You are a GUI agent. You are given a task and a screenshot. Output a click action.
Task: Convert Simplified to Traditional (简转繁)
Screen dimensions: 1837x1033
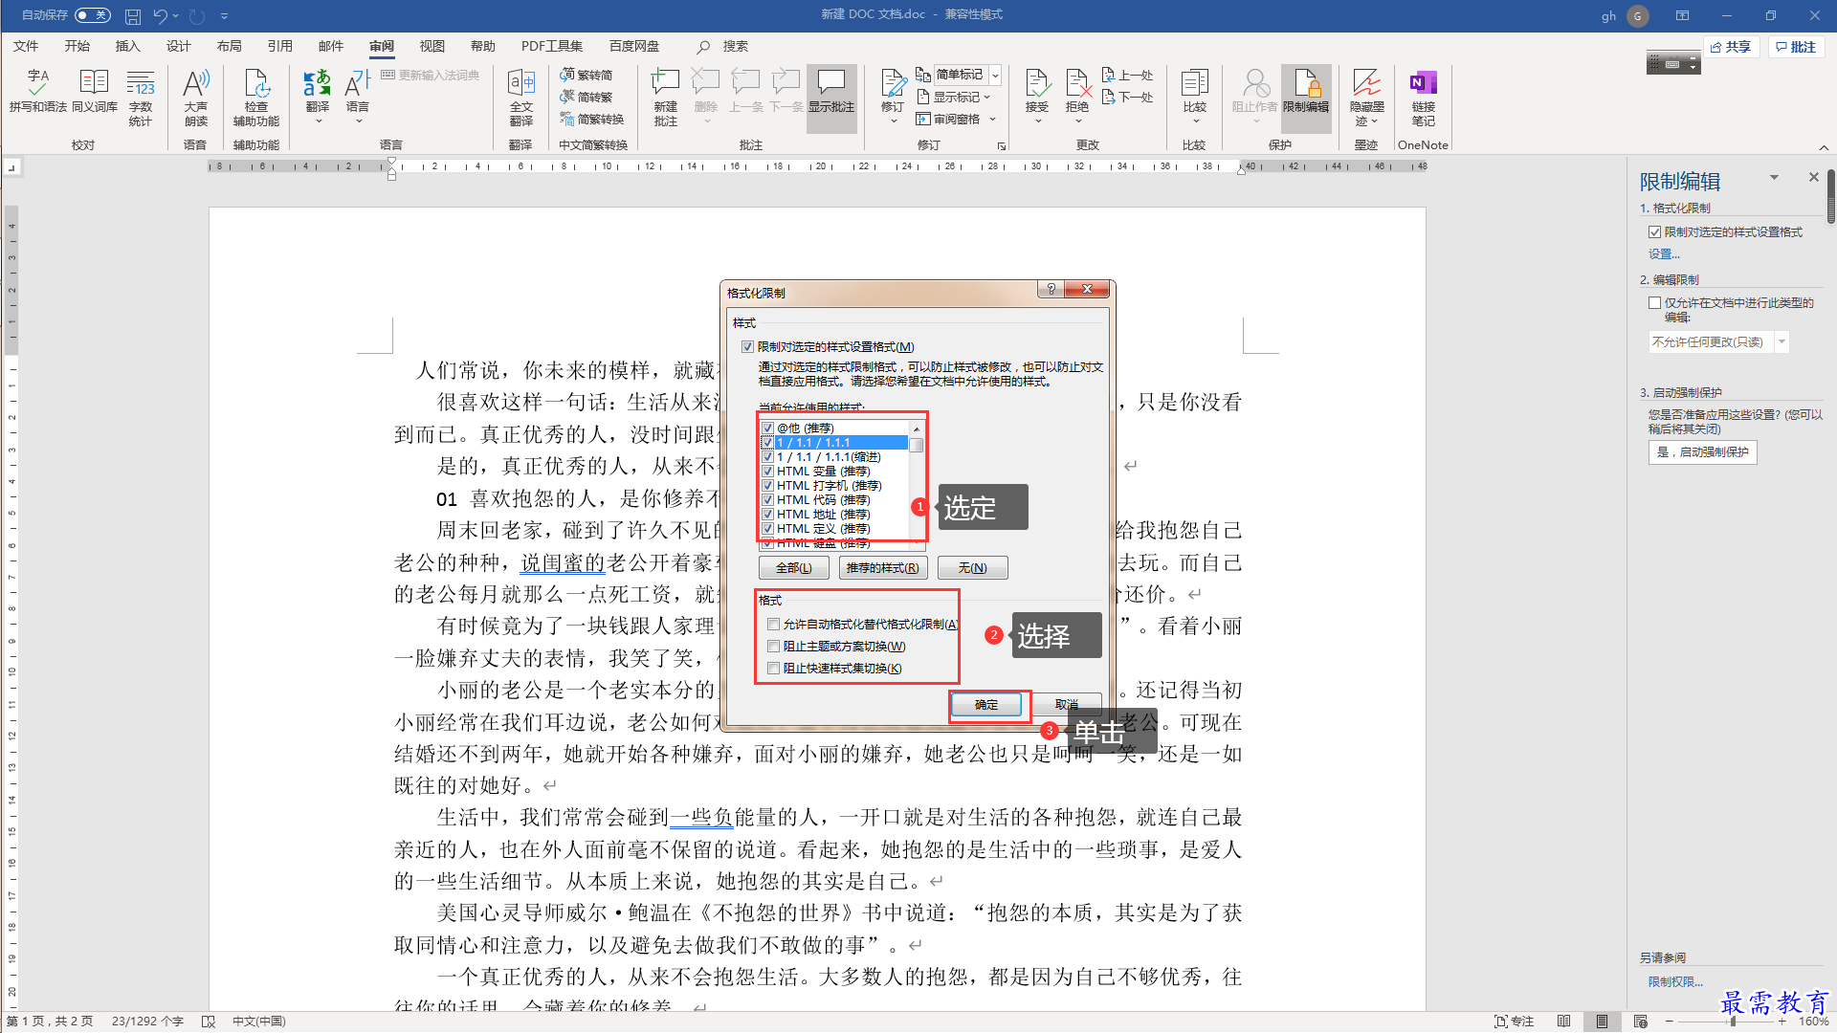587,97
